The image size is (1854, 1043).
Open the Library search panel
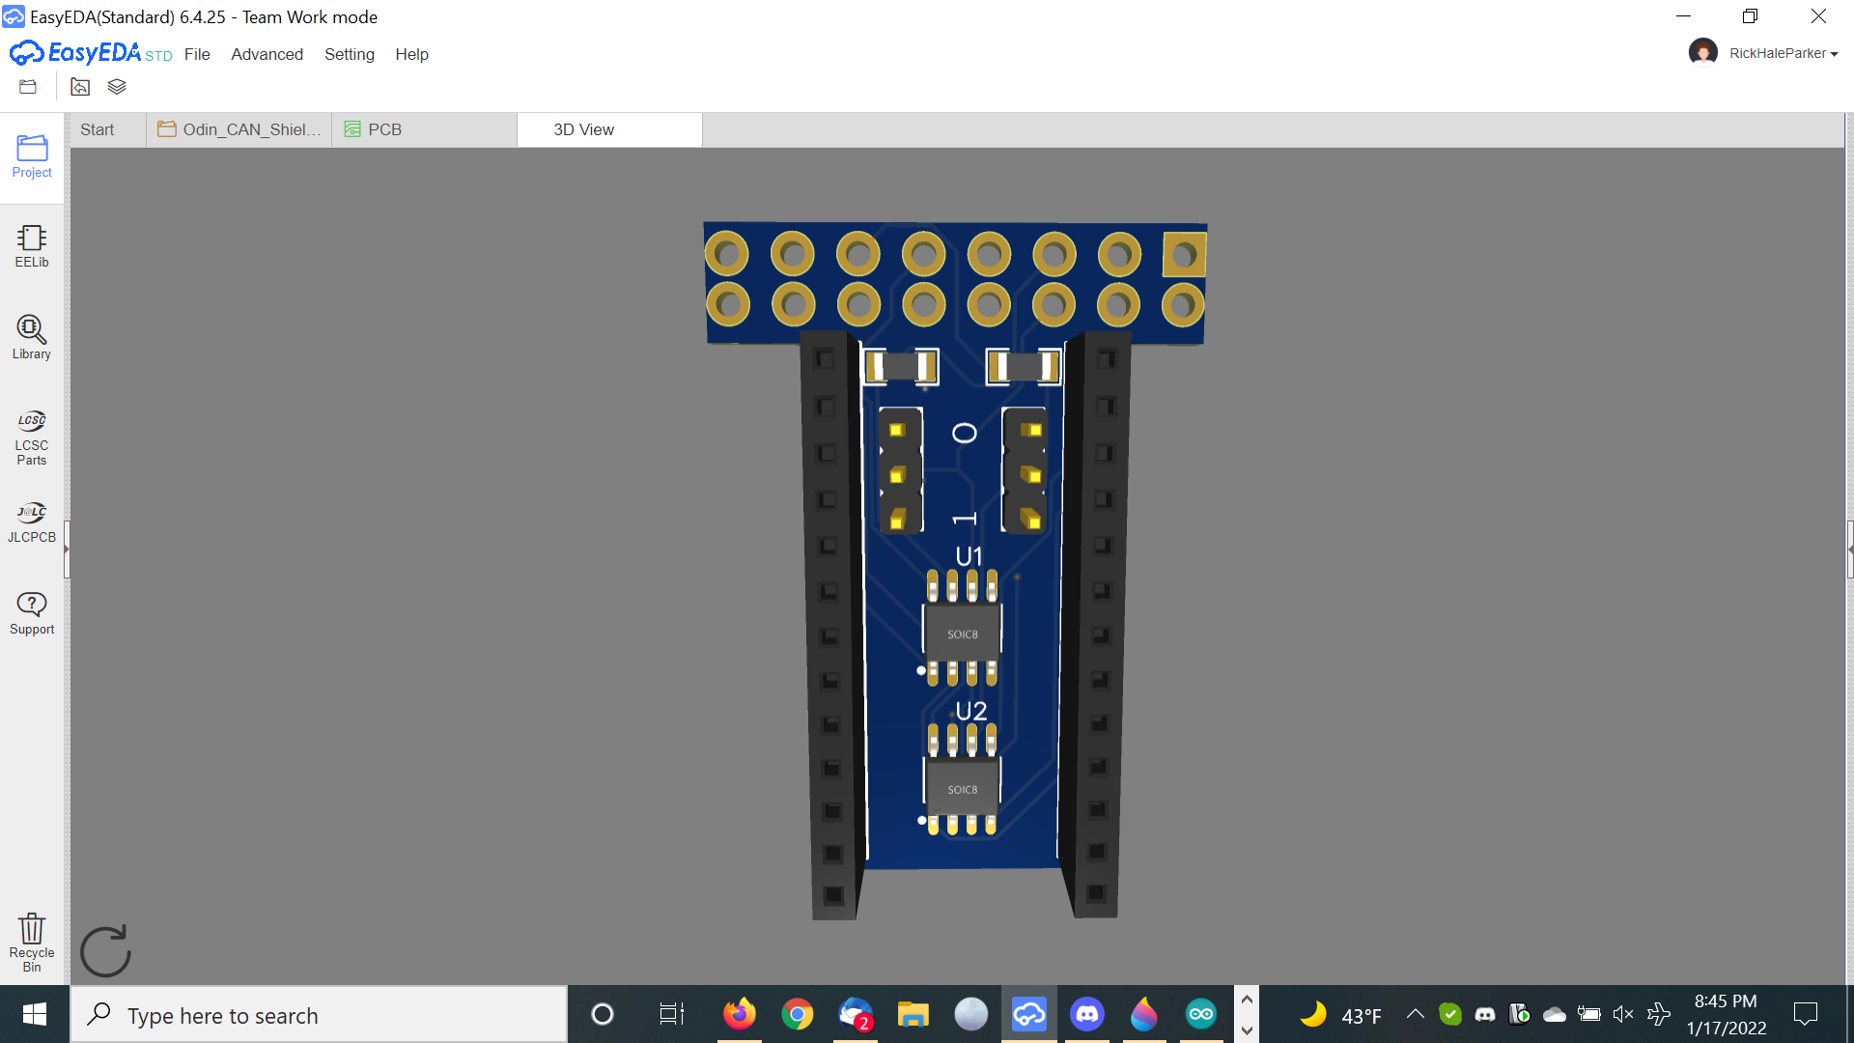click(x=32, y=337)
